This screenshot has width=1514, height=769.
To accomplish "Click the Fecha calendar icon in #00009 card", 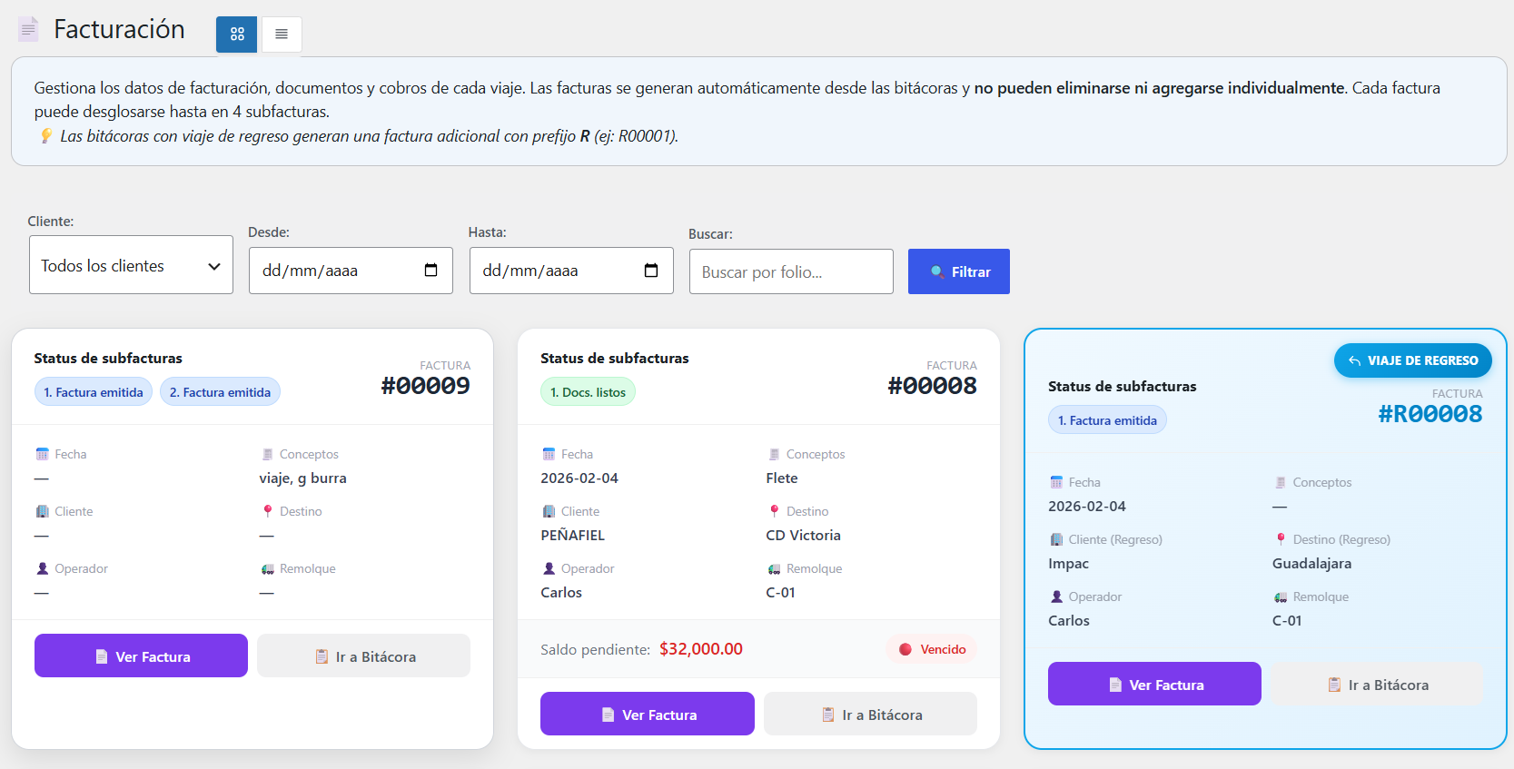I will (43, 454).
